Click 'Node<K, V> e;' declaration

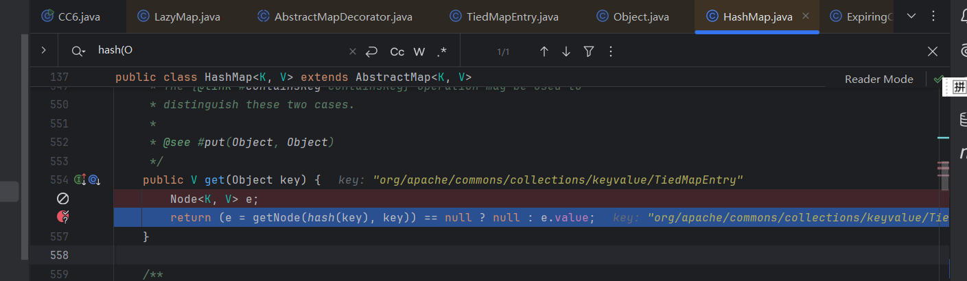click(215, 199)
